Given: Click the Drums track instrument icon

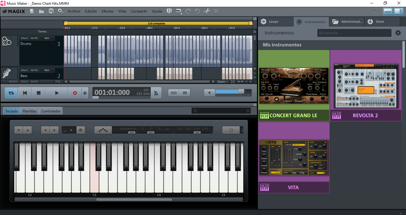Looking at the screenshot, I should 7,41.
